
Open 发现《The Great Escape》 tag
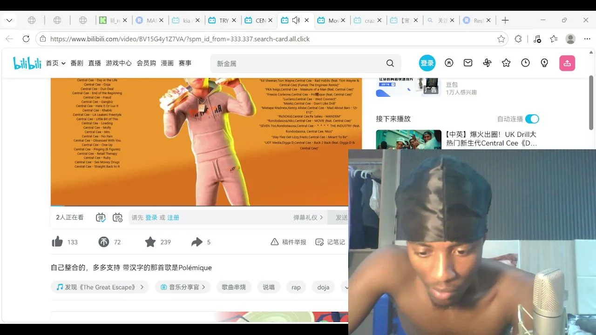pos(100,287)
